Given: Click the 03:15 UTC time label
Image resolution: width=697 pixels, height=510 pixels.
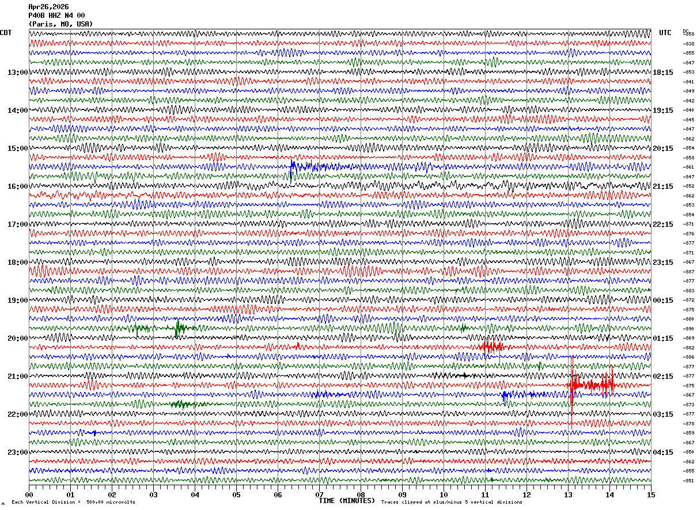Looking at the screenshot, I should point(663,414).
